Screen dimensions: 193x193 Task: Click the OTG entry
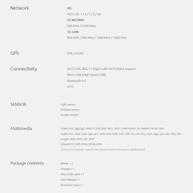pyautogui.click(x=70, y=86)
